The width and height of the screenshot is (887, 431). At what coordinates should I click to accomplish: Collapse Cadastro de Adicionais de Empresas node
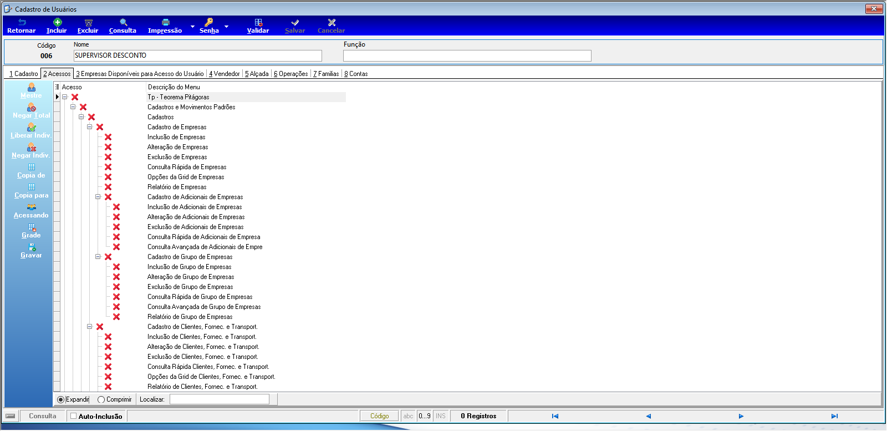[x=98, y=197]
